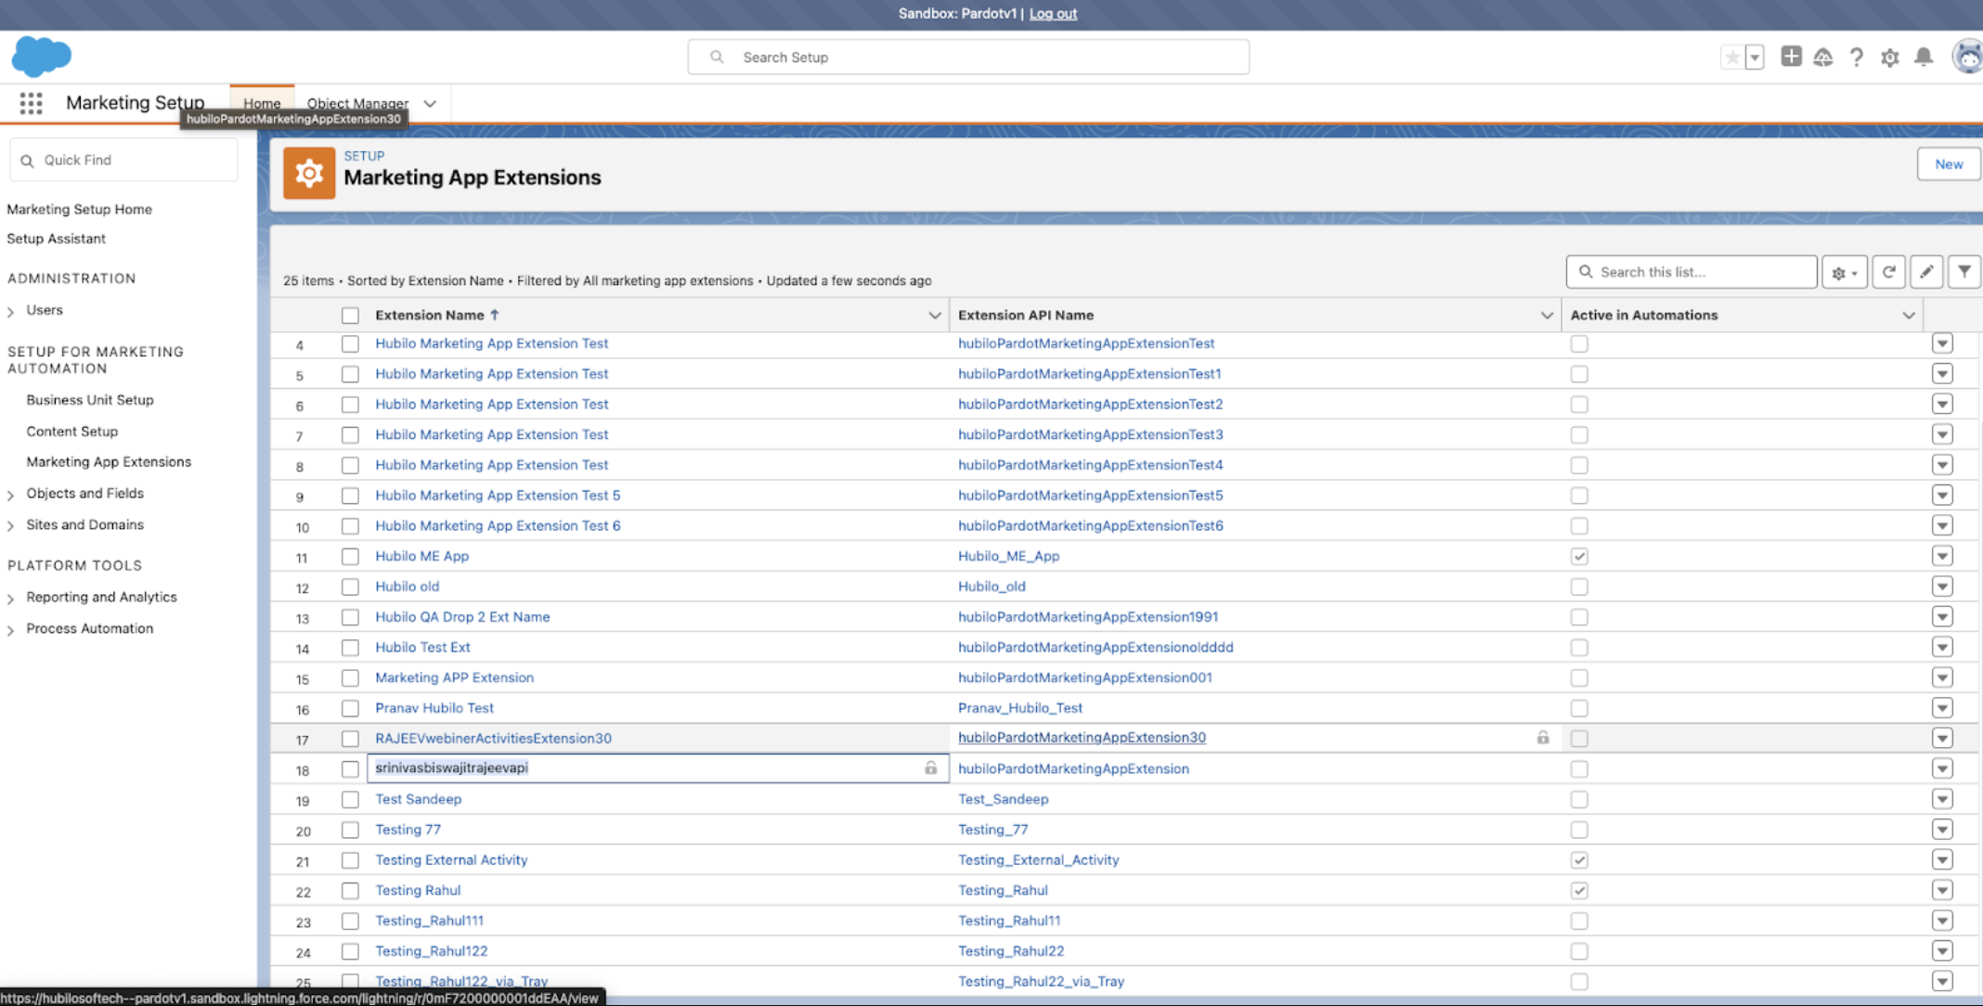Image resolution: width=1983 pixels, height=1006 pixels.
Task: Open row actions for Test Sandeep
Action: (x=1942, y=799)
